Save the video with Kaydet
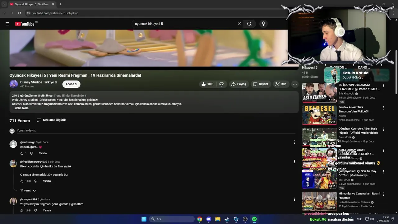 (261, 84)
